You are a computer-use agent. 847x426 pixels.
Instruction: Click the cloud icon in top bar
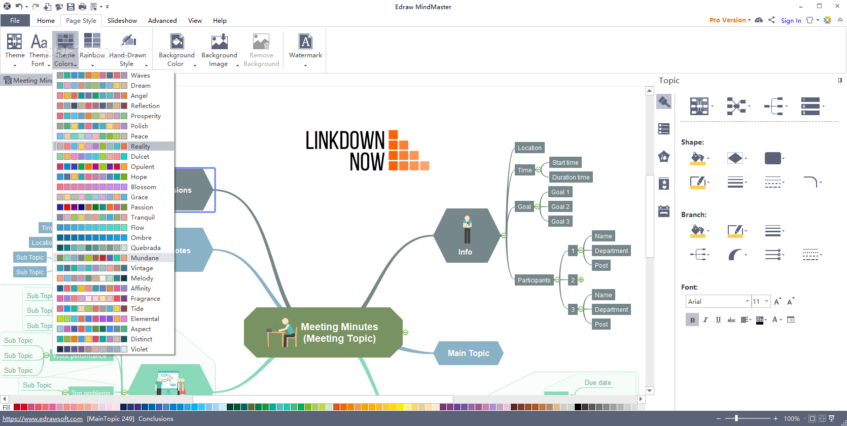(759, 20)
